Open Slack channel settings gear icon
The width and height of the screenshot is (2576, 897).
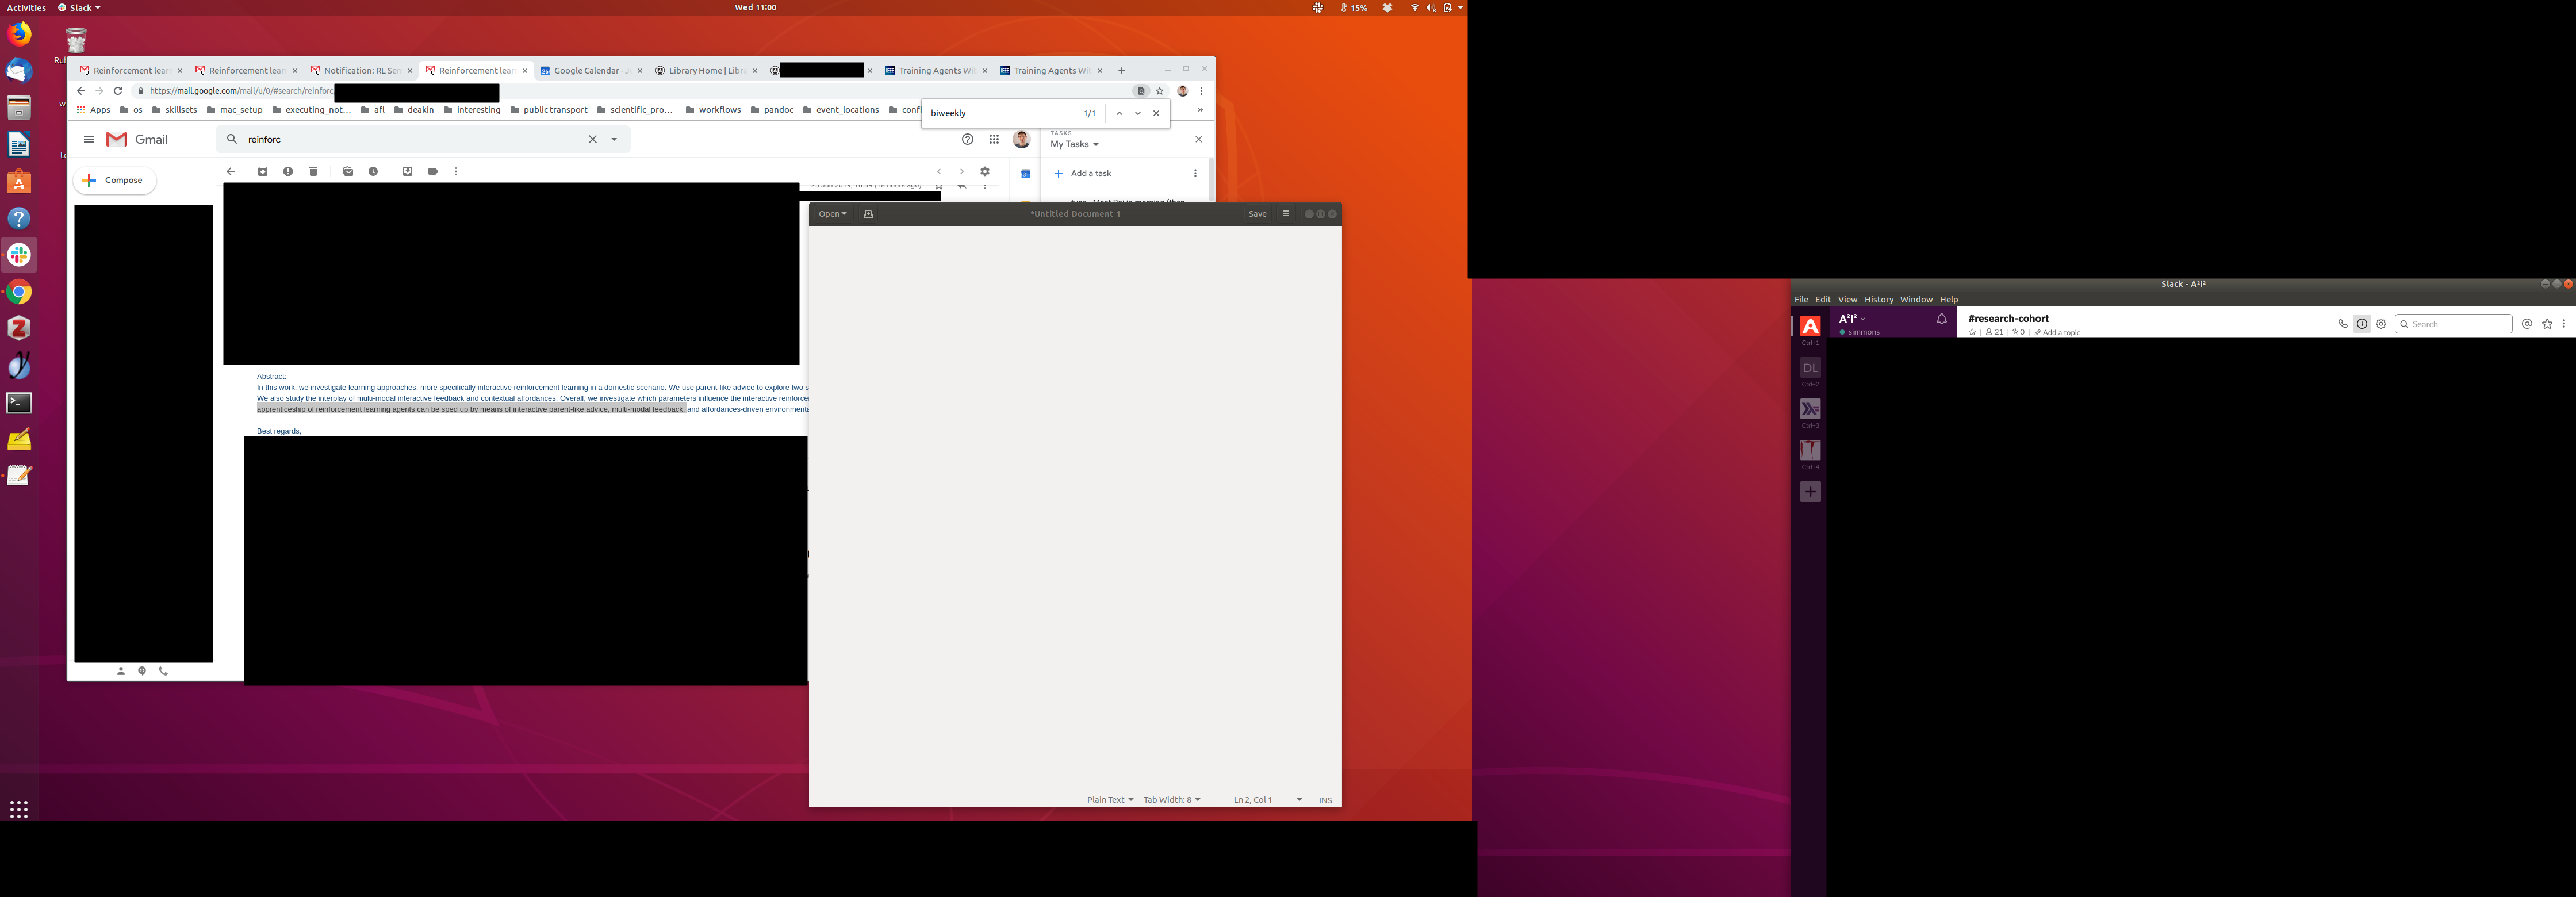[2381, 324]
